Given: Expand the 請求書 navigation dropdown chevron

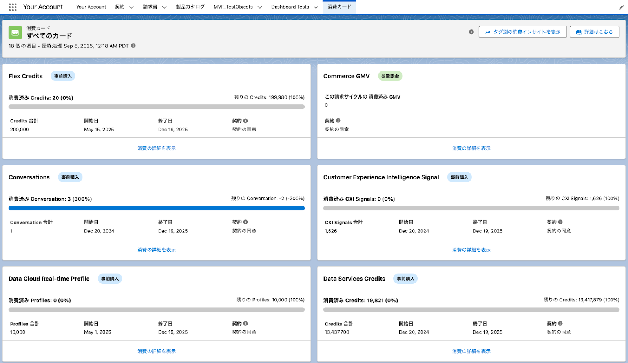Looking at the screenshot, I should tap(164, 7).
